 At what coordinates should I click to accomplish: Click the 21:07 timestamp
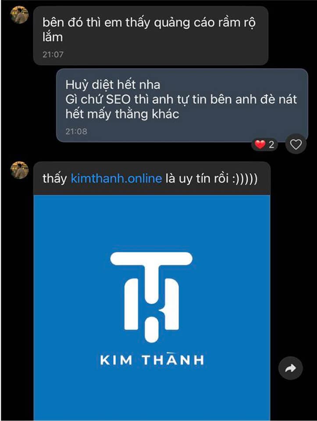point(53,55)
